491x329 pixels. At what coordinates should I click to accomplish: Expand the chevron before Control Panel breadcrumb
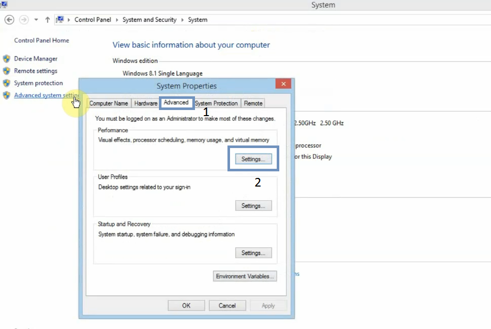69,20
